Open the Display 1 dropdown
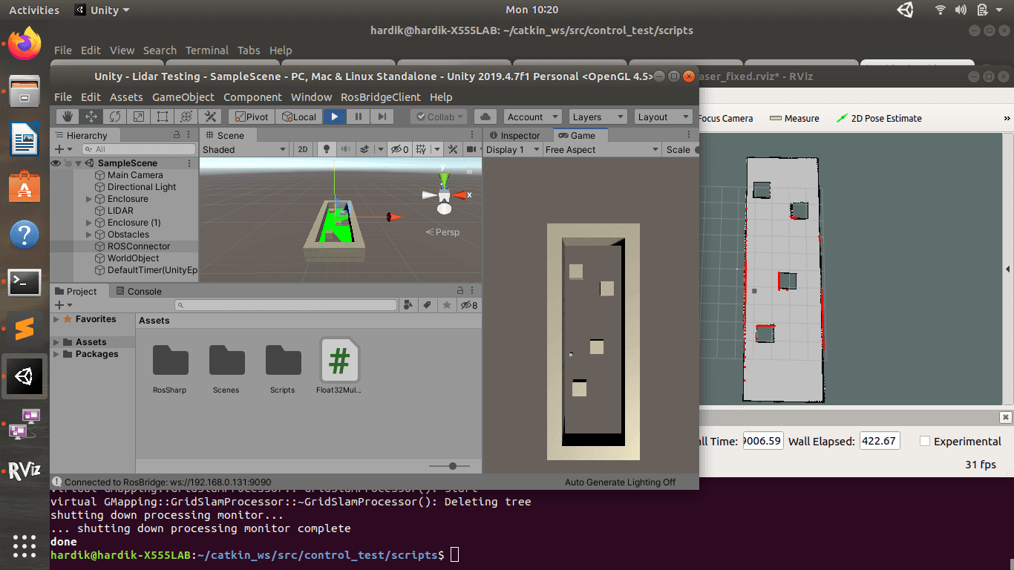Viewport: 1014px width, 570px height. pos(512,149)
